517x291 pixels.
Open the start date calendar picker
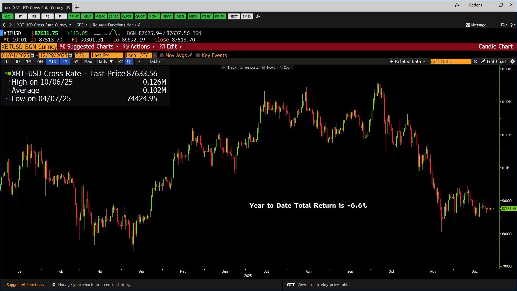[x=32, y=55]
